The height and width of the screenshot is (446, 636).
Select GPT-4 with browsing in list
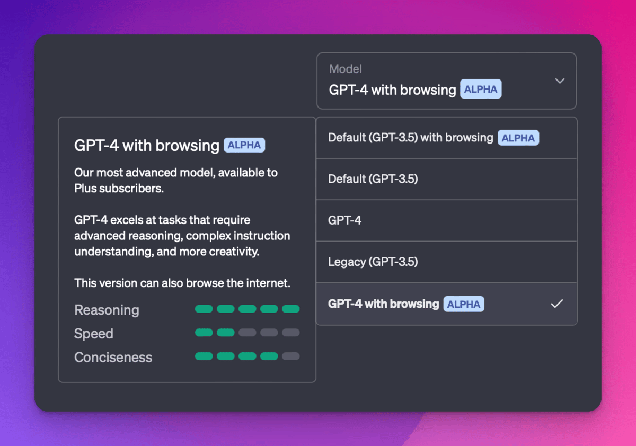click(446, 304)
